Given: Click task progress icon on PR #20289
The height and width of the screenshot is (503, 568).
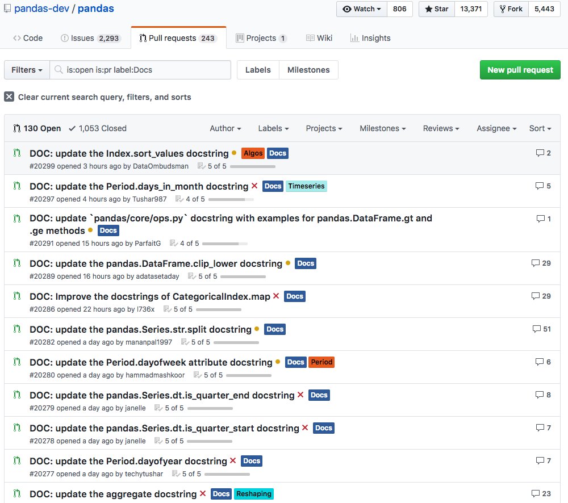Looking at the screenshot, I should click(192, 276).
